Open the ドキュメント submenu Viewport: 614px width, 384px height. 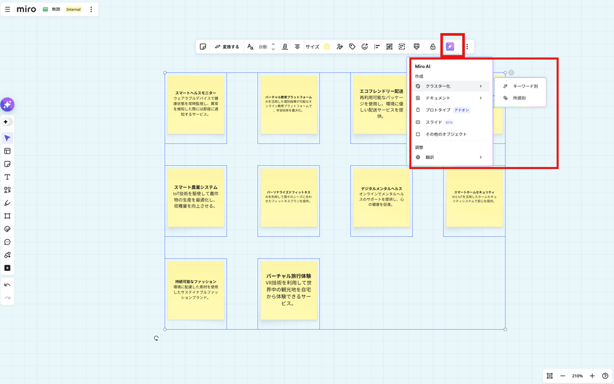(449, 98)
